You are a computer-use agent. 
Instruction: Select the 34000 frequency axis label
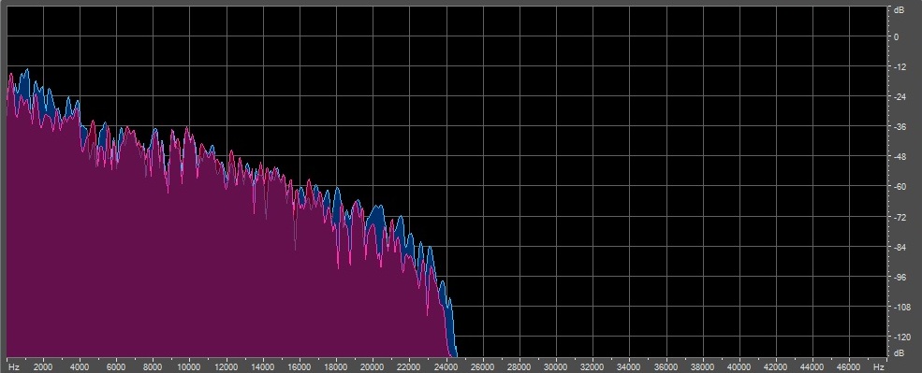(x=629, y=367)
